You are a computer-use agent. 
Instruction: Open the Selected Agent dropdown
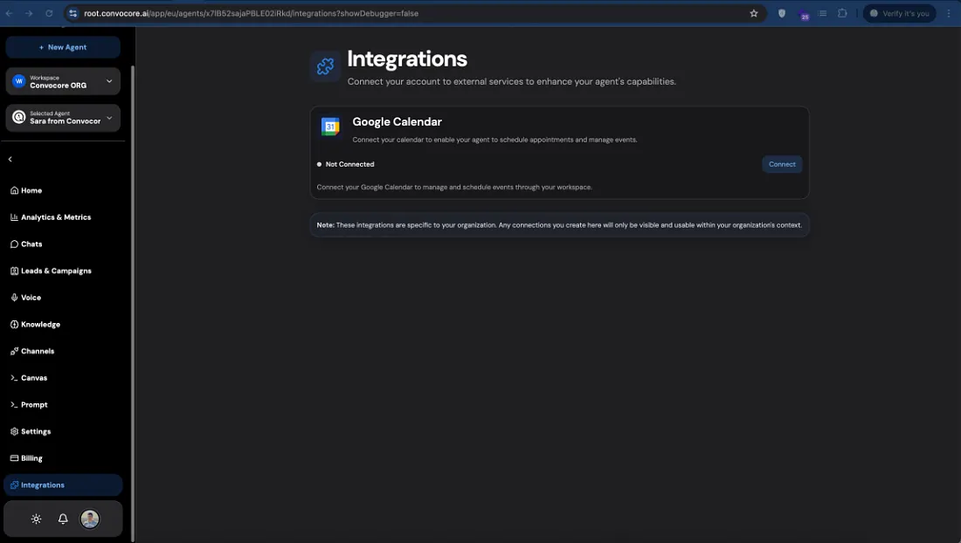[x=63, y=118]
